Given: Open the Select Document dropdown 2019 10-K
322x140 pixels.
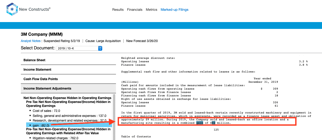Looking at the screenshot, I should (x=79, y=48).
